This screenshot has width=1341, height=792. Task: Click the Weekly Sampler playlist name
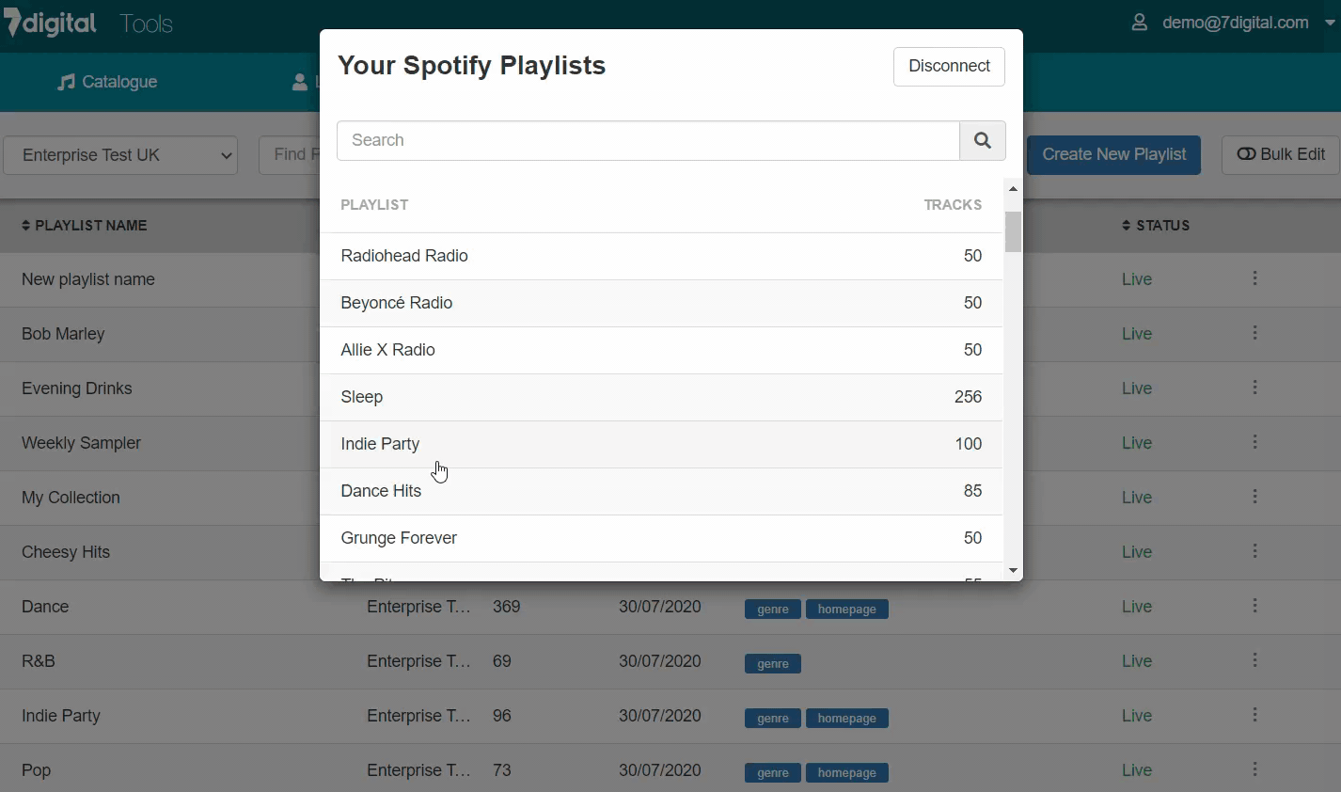pyautogui.click(x=81, y=443)
